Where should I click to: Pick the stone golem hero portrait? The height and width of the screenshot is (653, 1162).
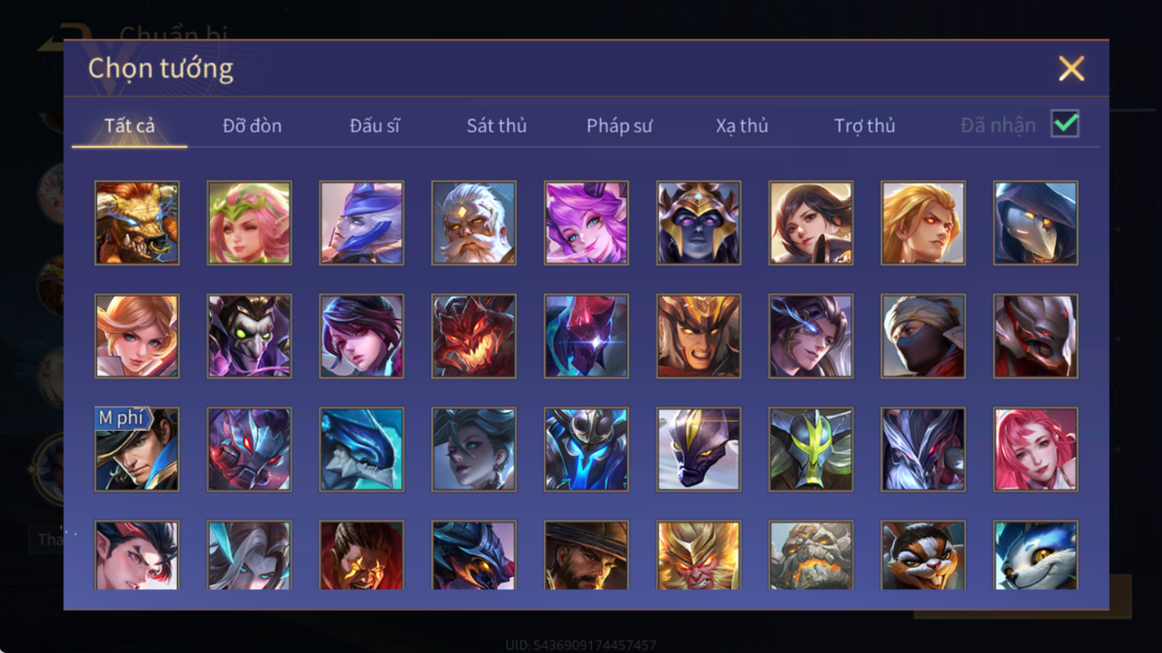coord(811,555)
